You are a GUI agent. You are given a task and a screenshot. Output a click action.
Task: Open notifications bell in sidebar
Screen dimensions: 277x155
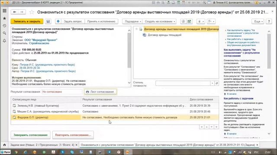click(4, 40)
